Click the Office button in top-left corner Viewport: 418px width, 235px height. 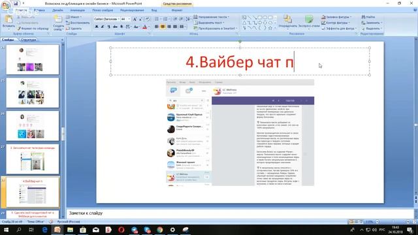coord(6,5)
